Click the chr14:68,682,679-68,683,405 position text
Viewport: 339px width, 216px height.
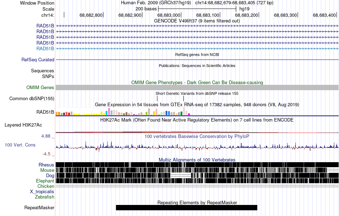pyautogui.click(x=234, y=3)
